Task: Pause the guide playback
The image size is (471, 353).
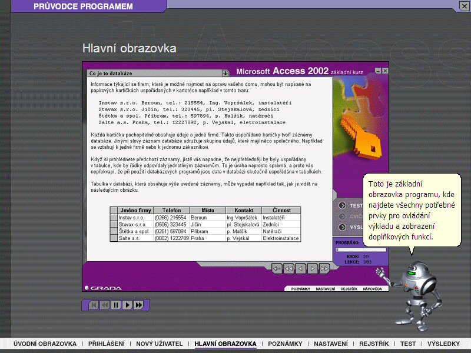Action: click(x=115, y=305)
